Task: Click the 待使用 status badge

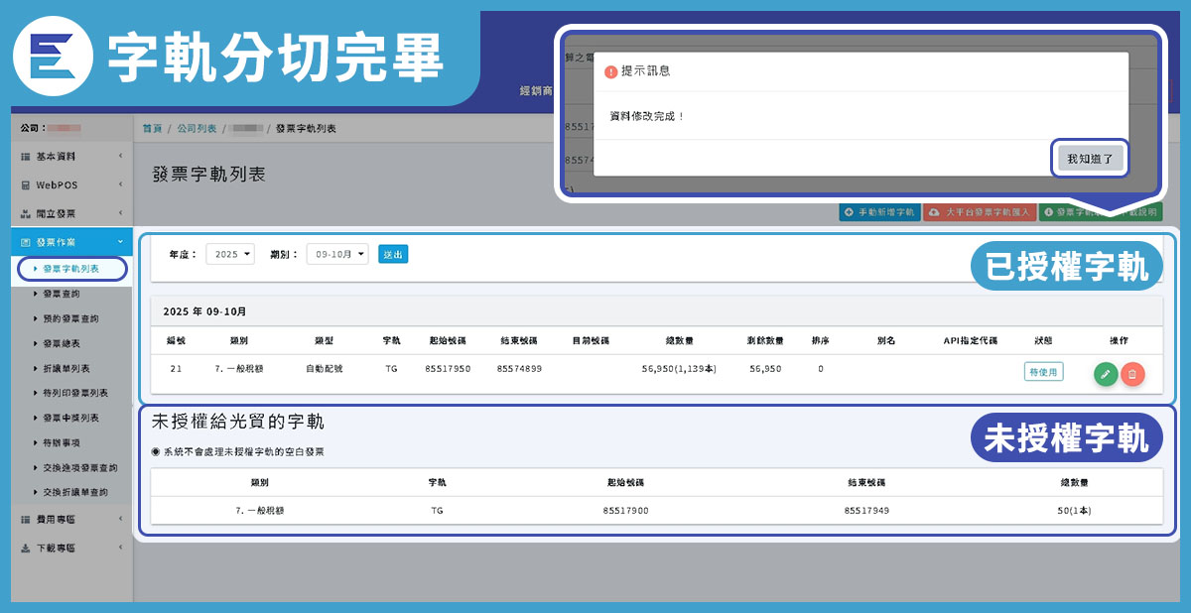Action: 1043,372
